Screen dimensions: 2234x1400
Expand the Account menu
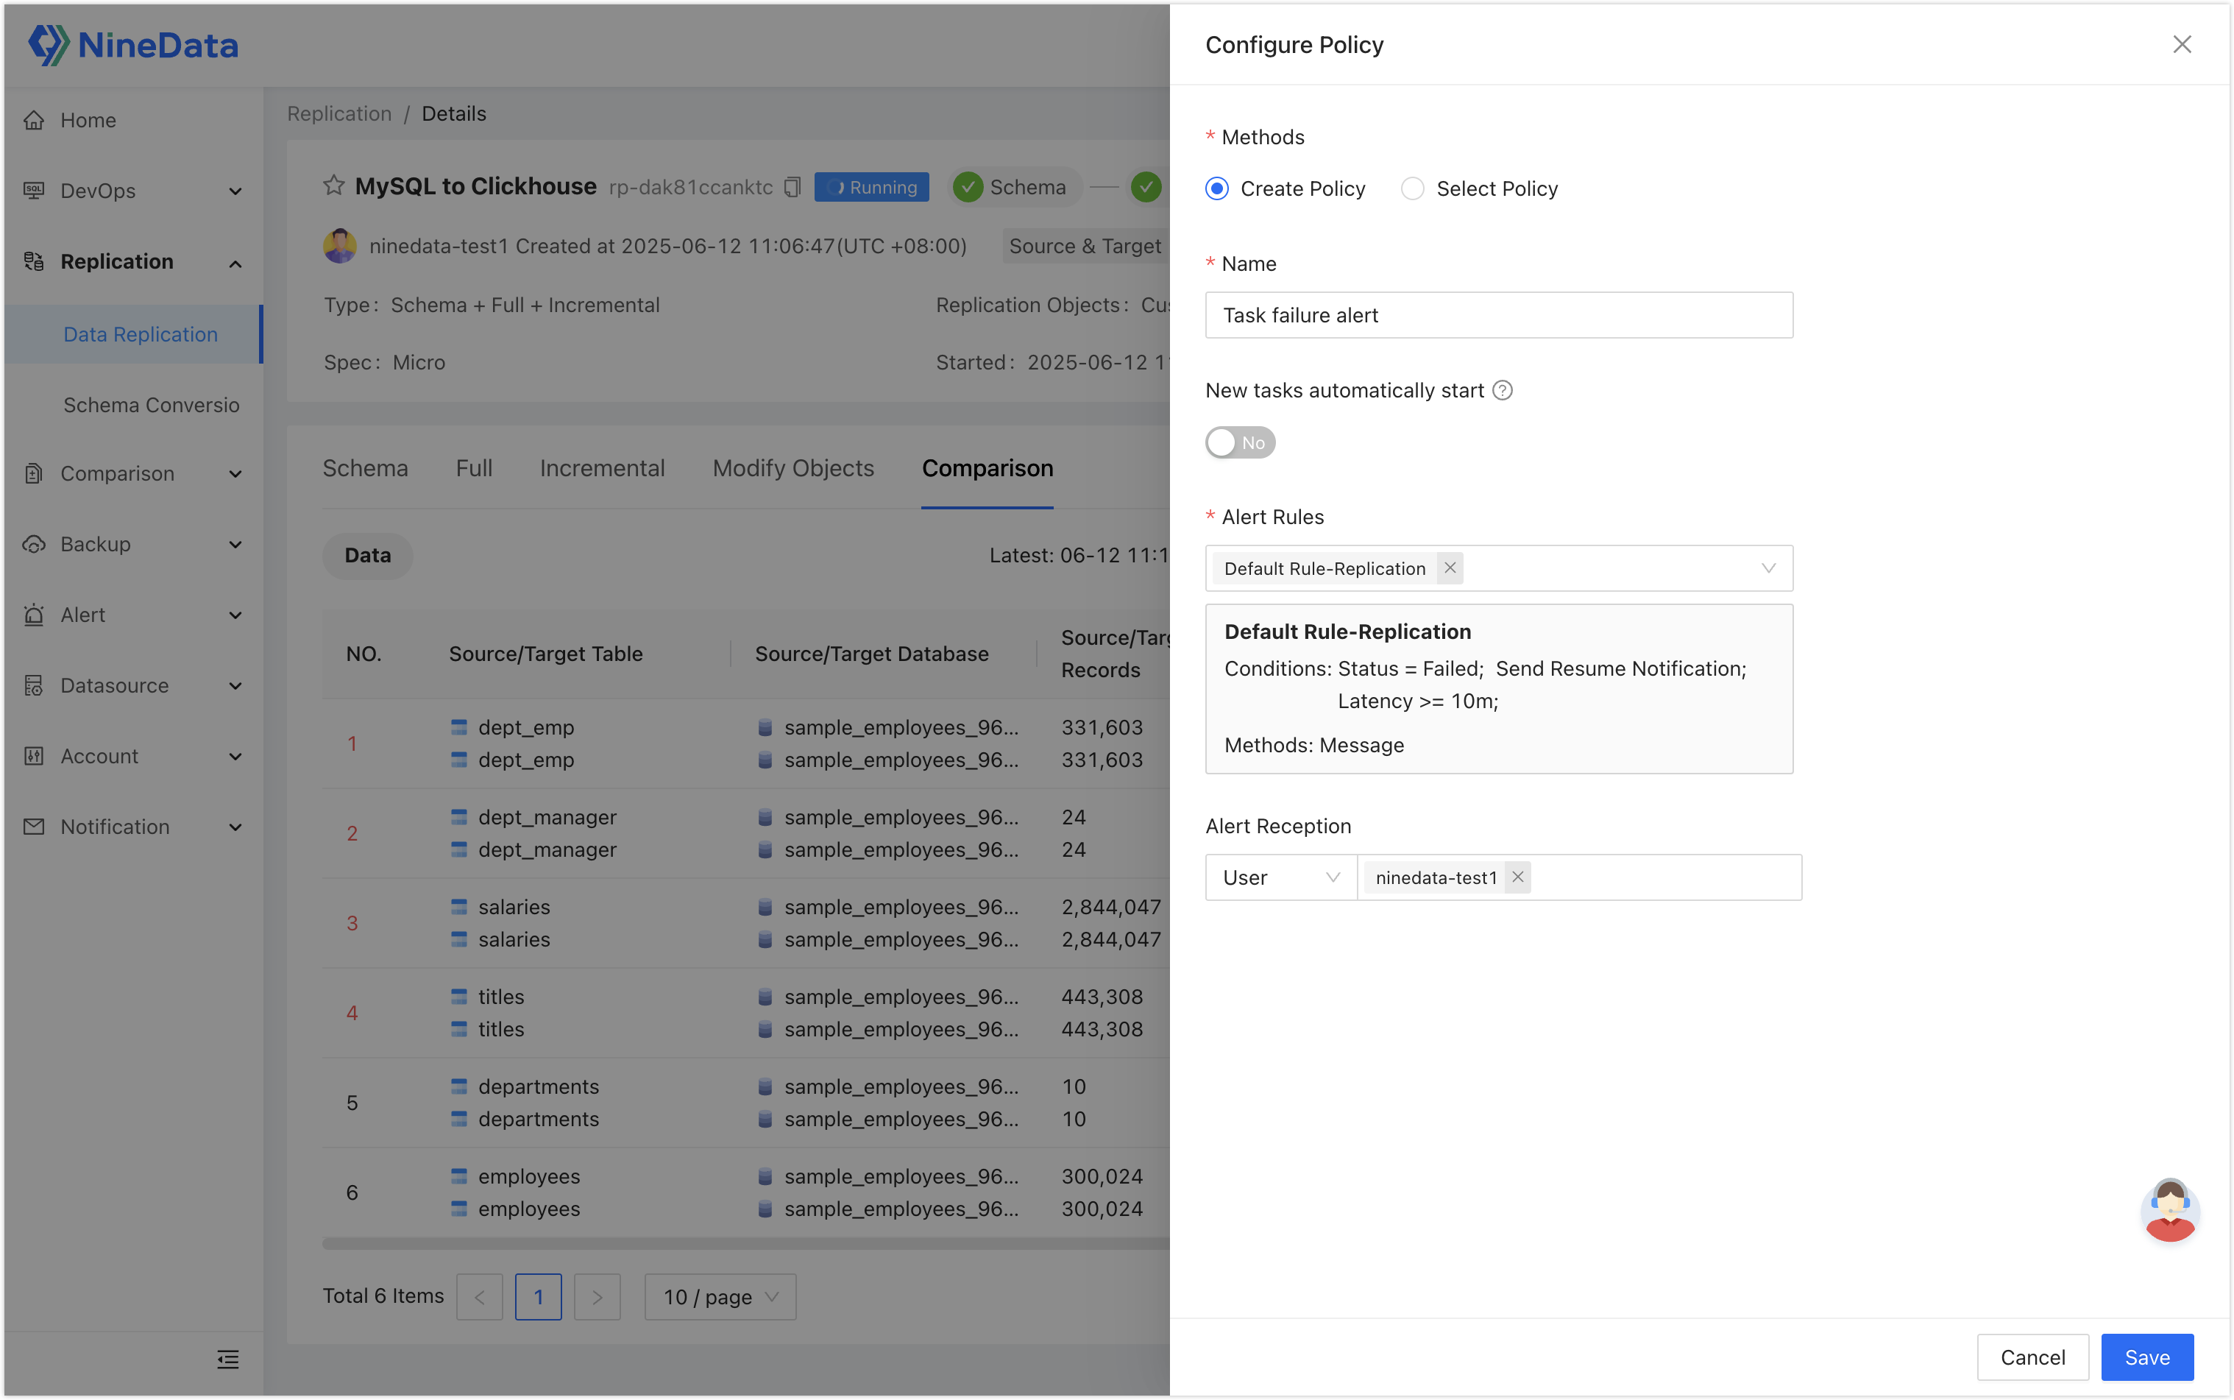click(x=235, y=757)
